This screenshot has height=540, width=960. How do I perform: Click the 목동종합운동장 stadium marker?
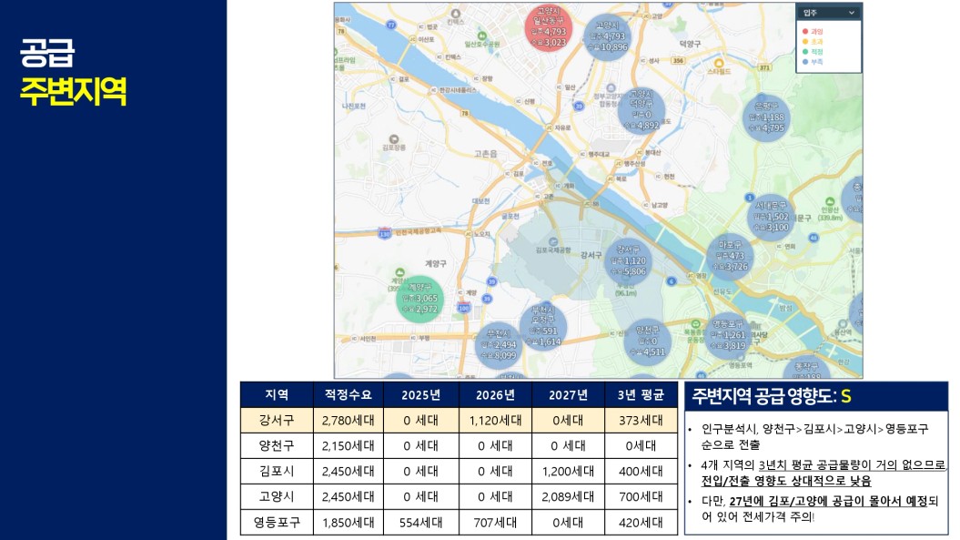[695, 324]
